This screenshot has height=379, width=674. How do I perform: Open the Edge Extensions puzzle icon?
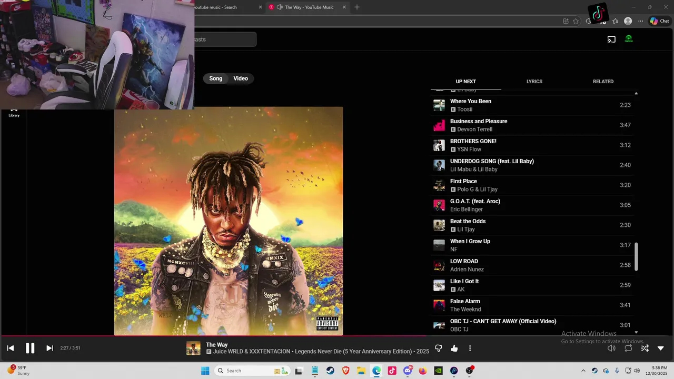click(589, 21)
